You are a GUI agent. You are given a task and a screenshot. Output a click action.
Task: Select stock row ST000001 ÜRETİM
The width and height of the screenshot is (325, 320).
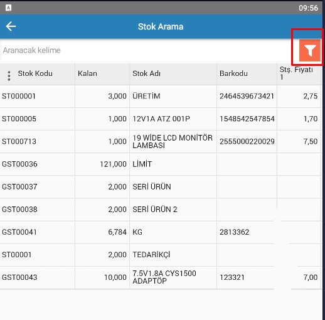point(161,96)
